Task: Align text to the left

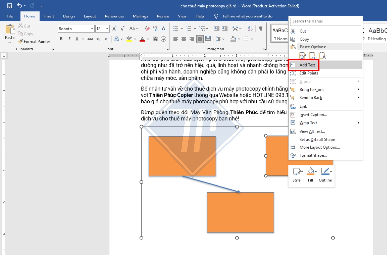Action: (176, 39)
